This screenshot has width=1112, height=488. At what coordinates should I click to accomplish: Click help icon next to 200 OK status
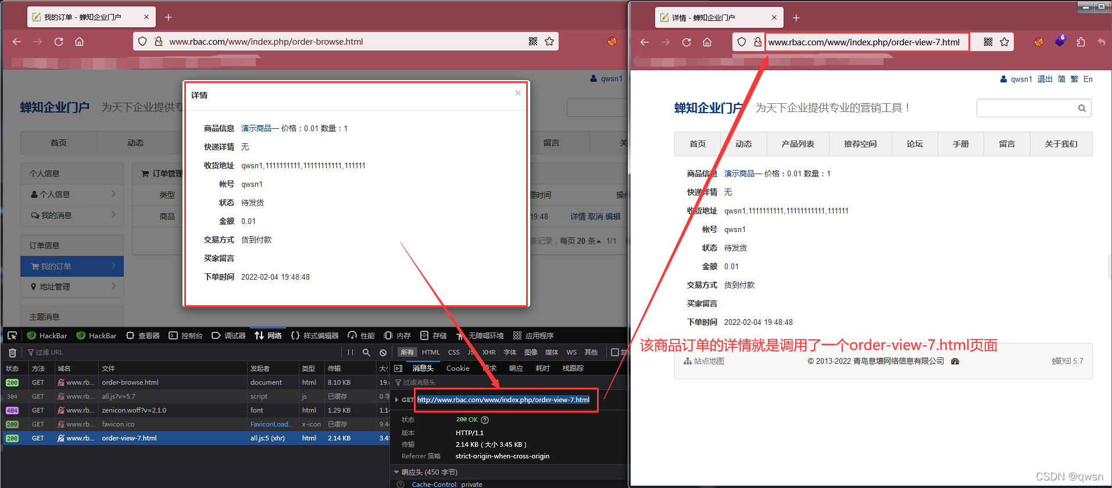(485, 420)
